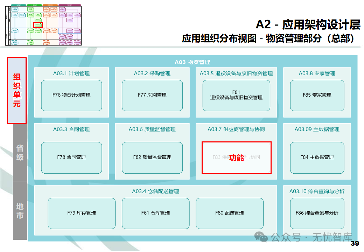Select the F85 专家管理 function box

tap(317, 95)
